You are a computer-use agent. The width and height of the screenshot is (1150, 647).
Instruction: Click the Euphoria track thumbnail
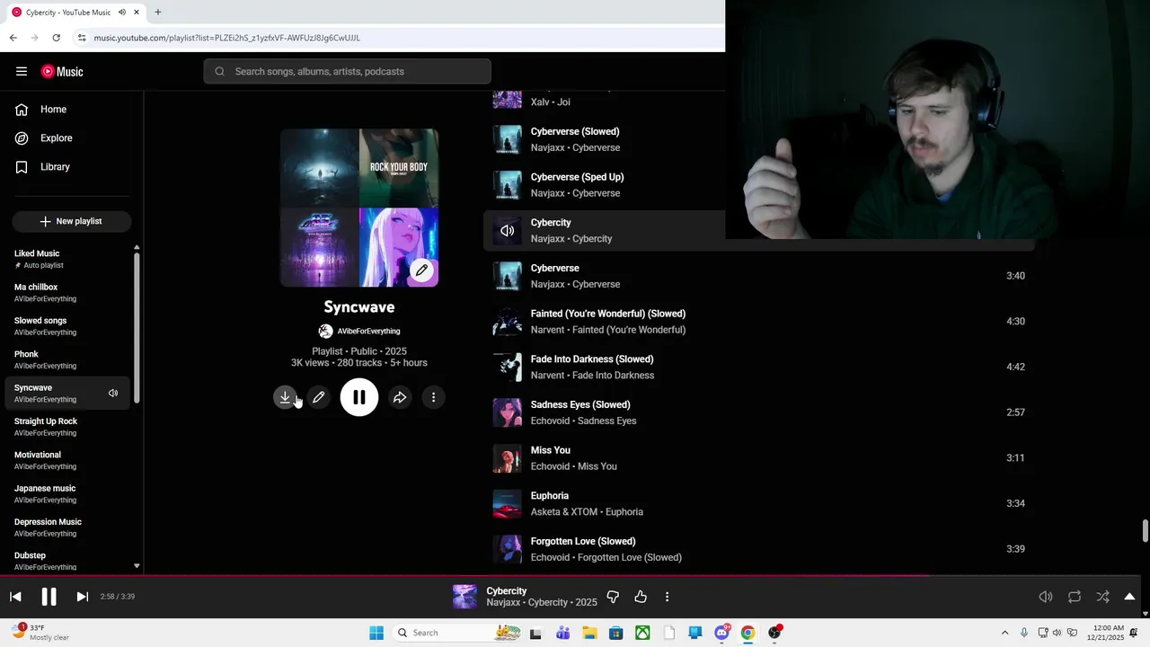pyautogui.click(x=508, y=504)
